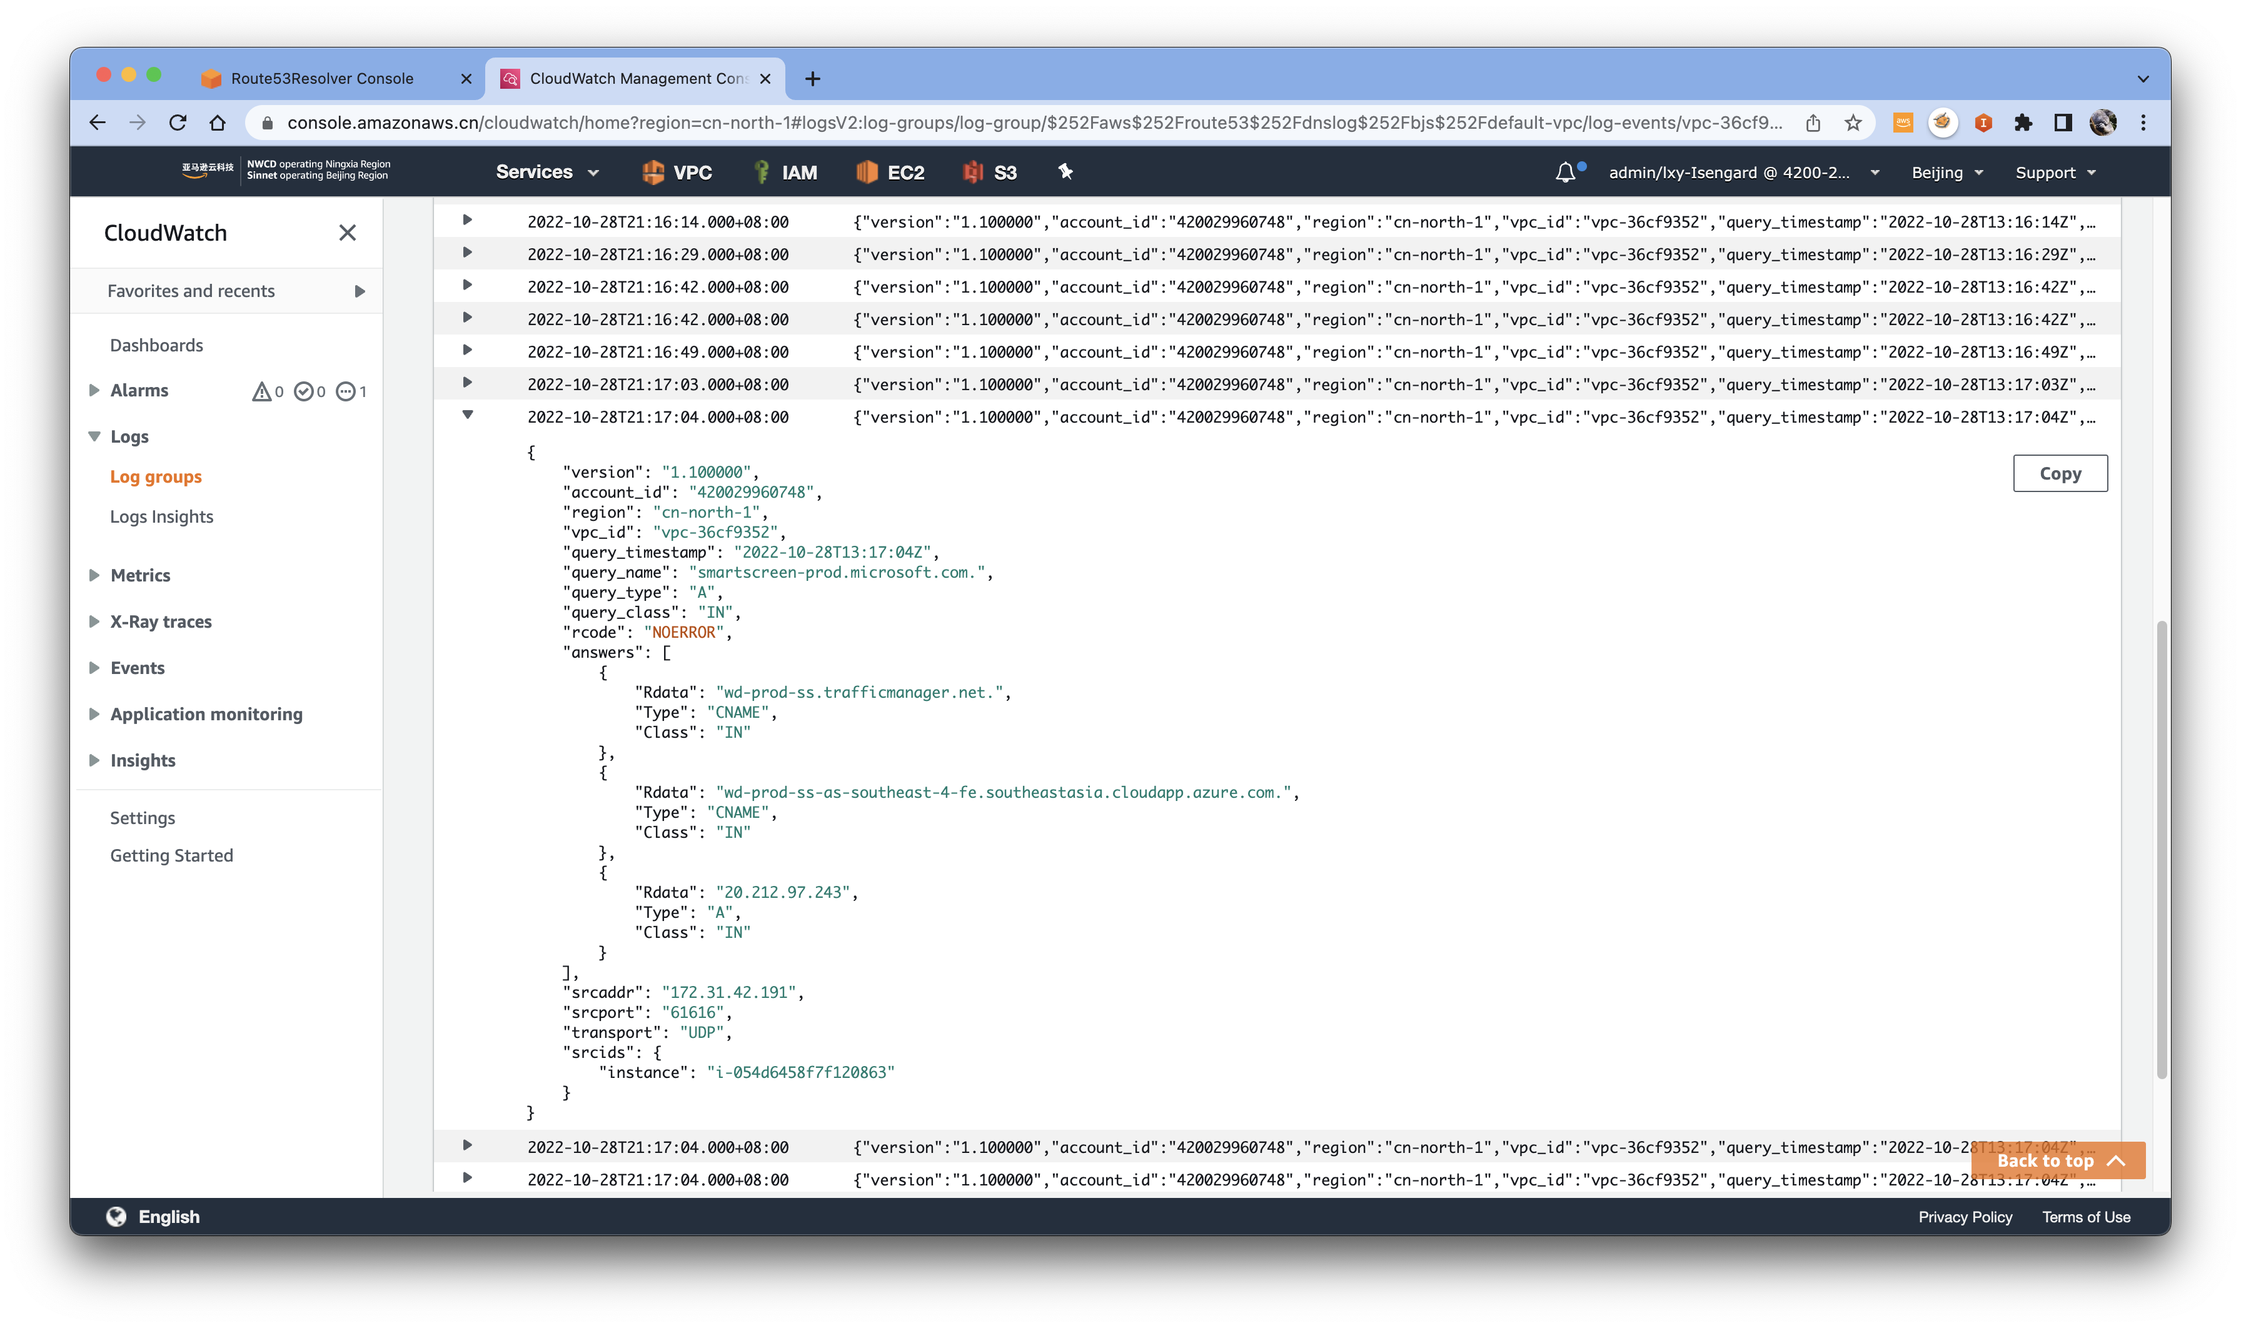Open Dashboards in sidebar
Viewport: 2241px width, 1328px height.
156,345
